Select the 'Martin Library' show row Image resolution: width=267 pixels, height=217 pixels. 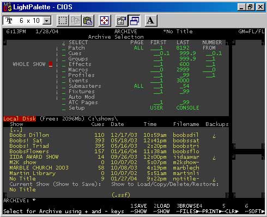point(116,173)
